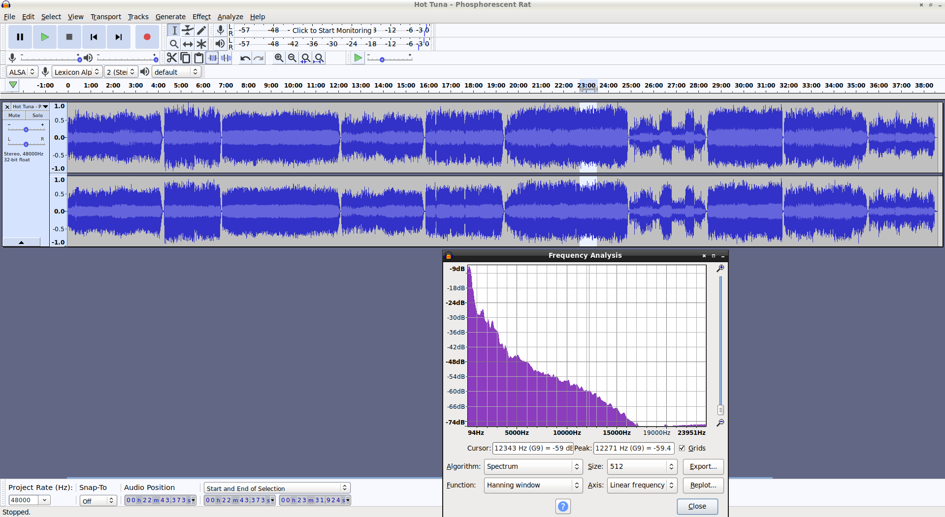Open the Analyze menu
The width and height of the screenshot is (945, 517).
coord(230,17)
